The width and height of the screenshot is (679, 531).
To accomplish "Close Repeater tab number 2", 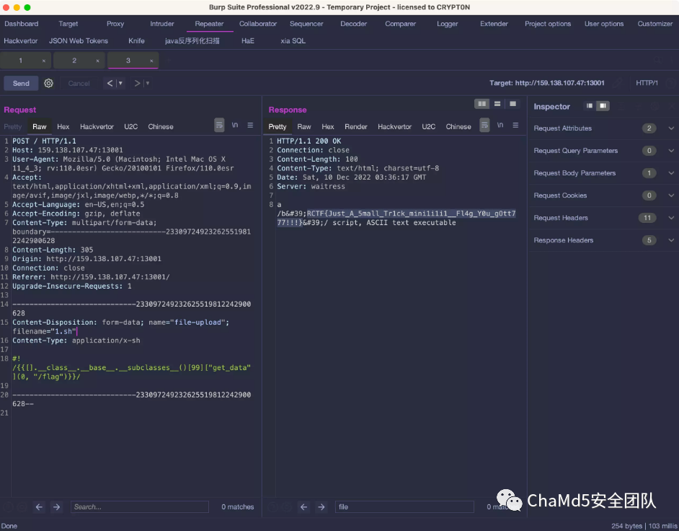I will click(x=97, y=61).
